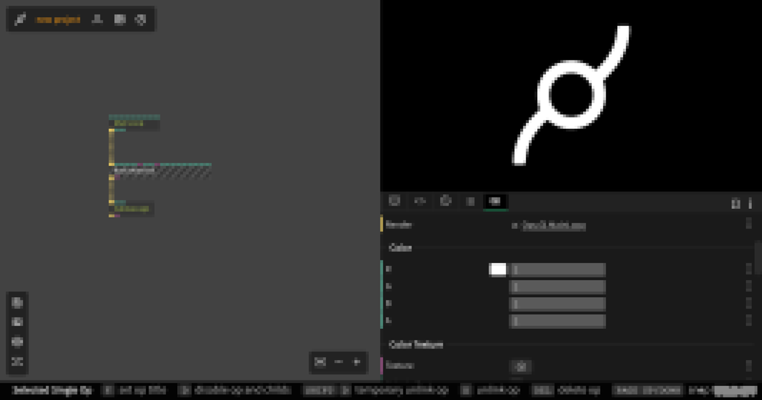Click the a value slider under Color
The height and width of the screenshot is (400, 762).
pyautogui.click(x=558, y=321)
